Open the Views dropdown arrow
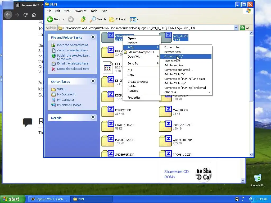The image size is (271, 203). (x=138, y=20)
